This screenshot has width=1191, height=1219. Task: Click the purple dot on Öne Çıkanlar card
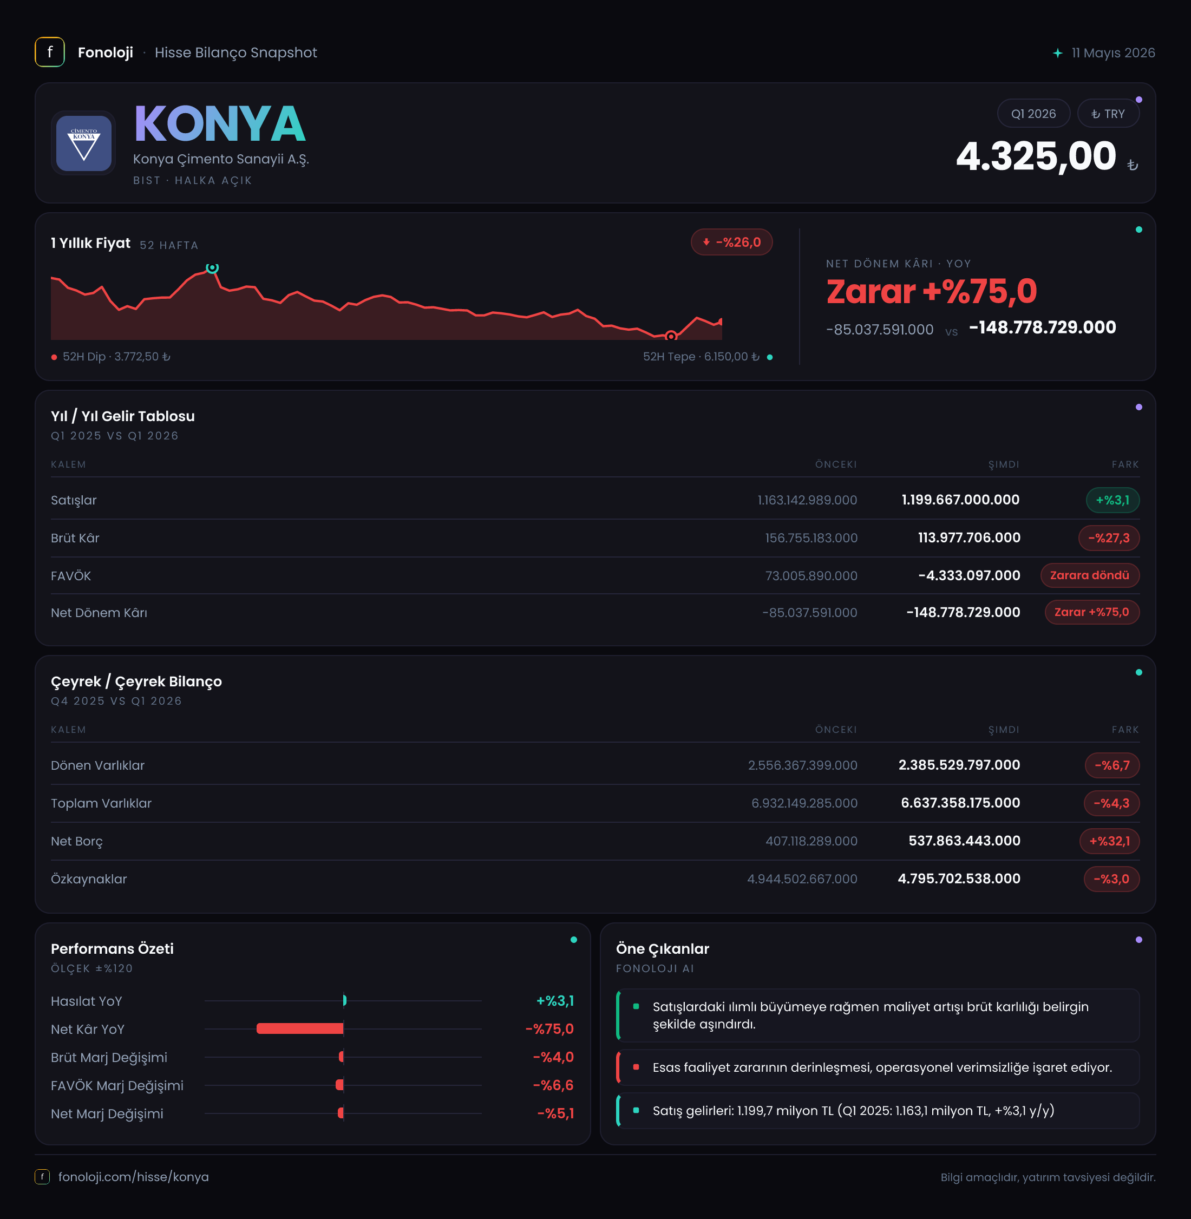pyautogui.click(x=1138, y=940)
